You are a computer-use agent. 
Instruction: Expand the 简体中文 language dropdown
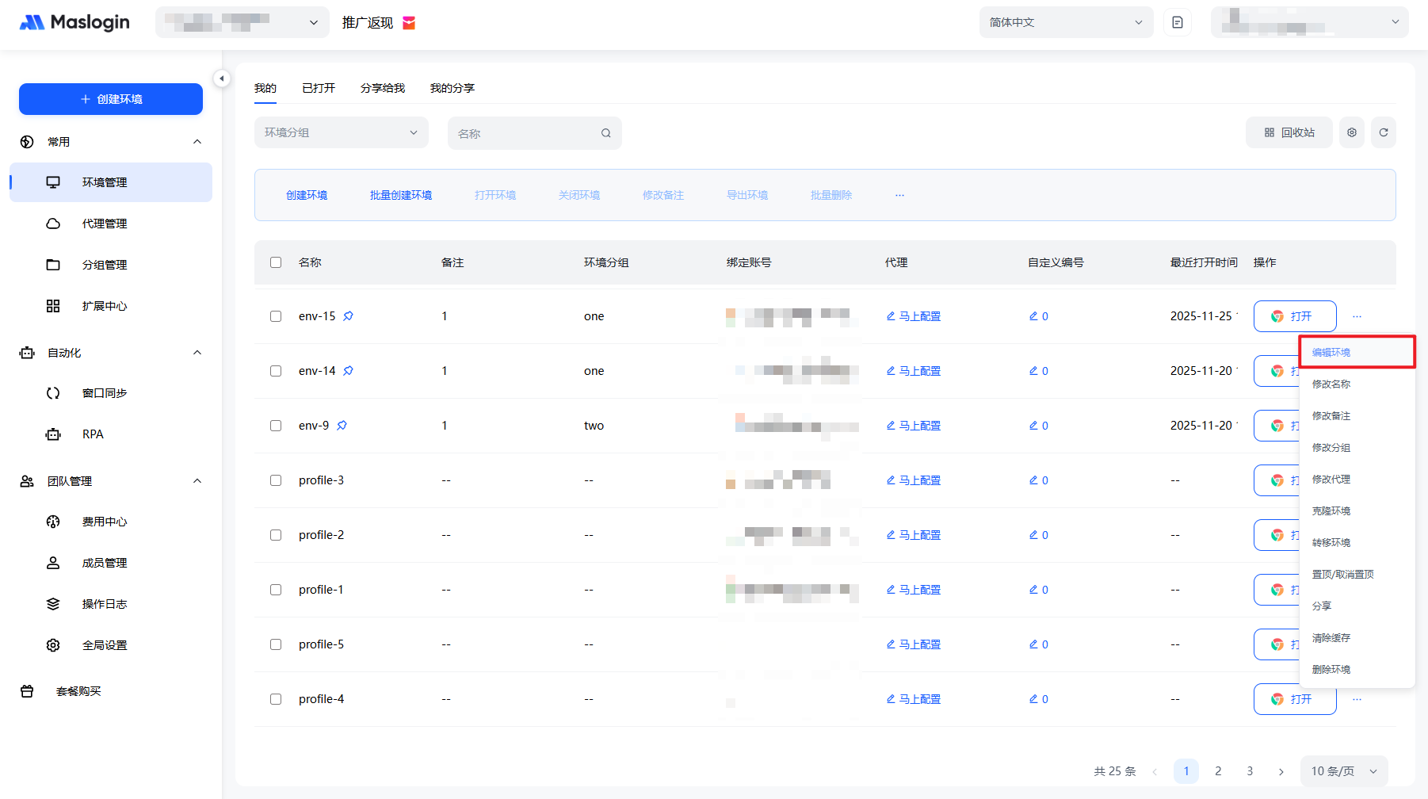tap(1065, 22)
